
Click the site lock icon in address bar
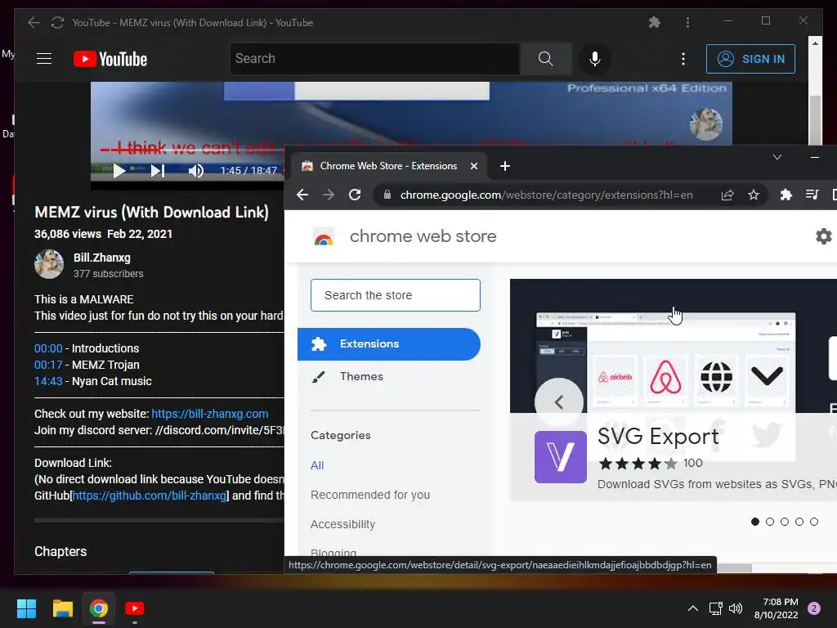[x=387, y=195]
